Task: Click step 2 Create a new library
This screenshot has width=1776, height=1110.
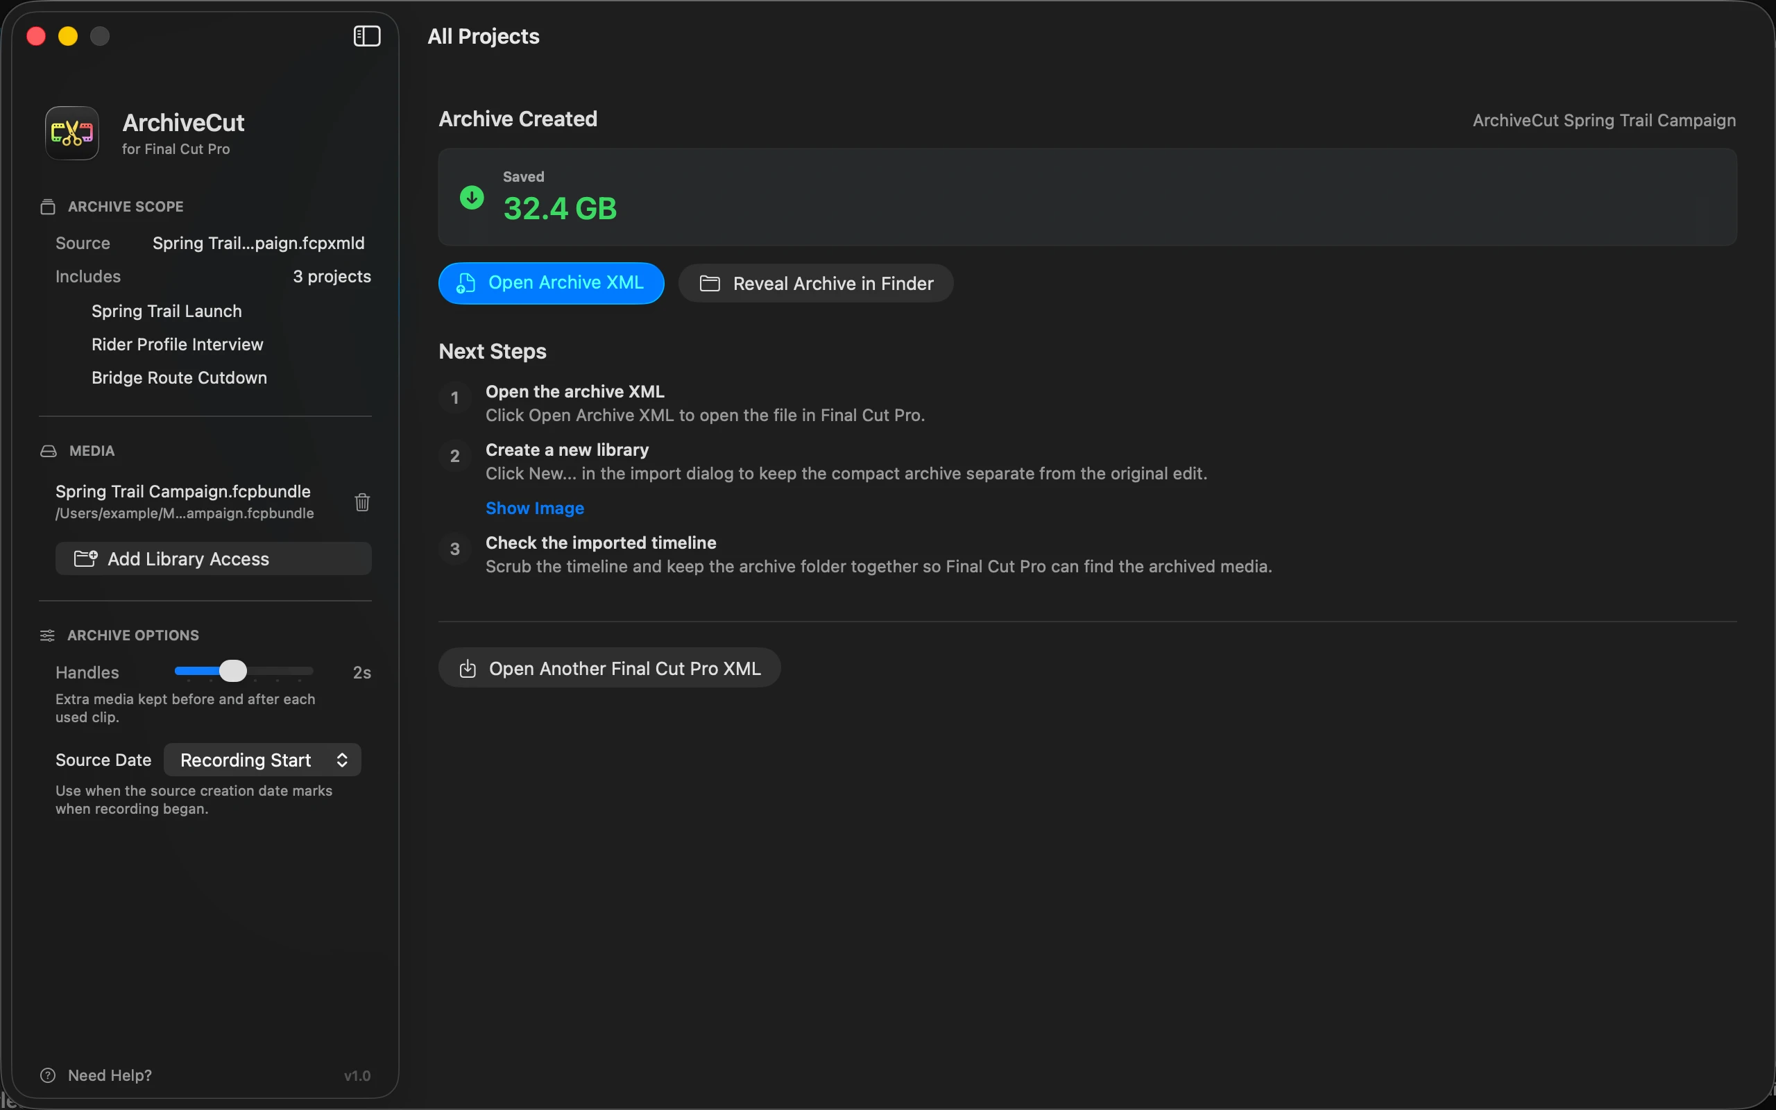Action: pos(567,450)
